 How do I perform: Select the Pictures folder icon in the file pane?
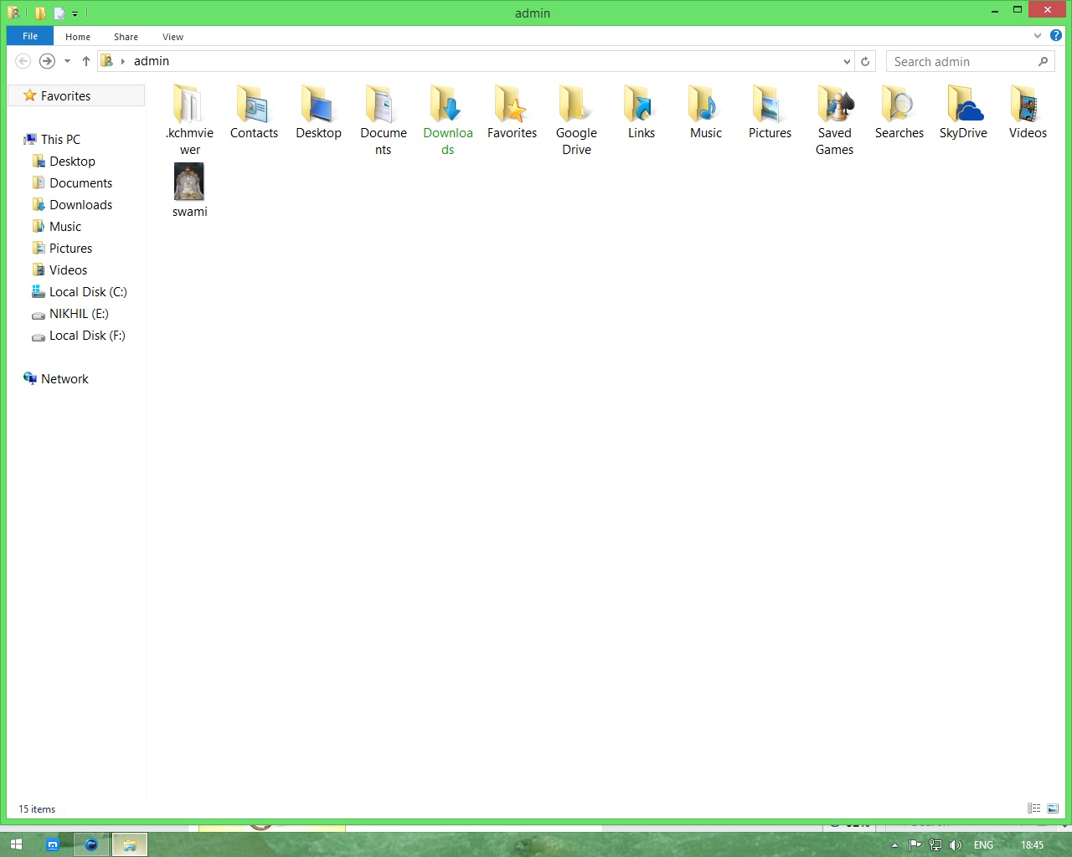(770, 112)
